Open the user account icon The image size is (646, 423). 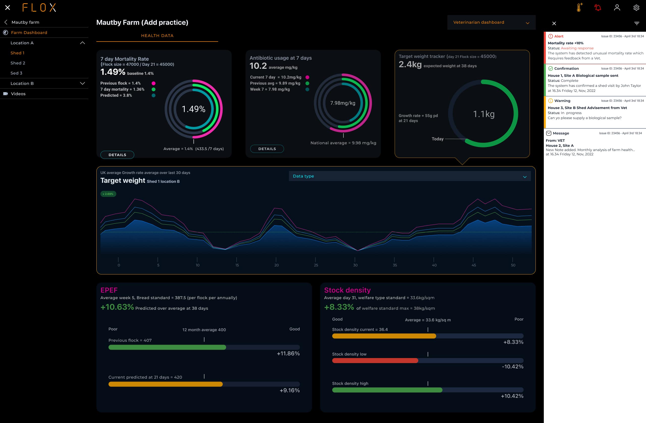tap(617, 8)
